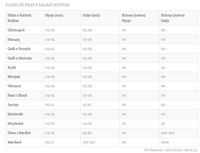Click the Hani i Elezit label

coord(17,95)
